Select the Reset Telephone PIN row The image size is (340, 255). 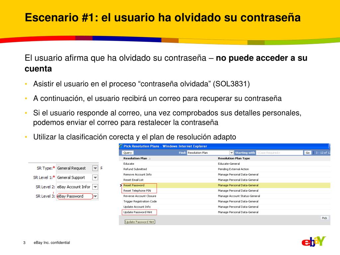(x=225, y=191)
